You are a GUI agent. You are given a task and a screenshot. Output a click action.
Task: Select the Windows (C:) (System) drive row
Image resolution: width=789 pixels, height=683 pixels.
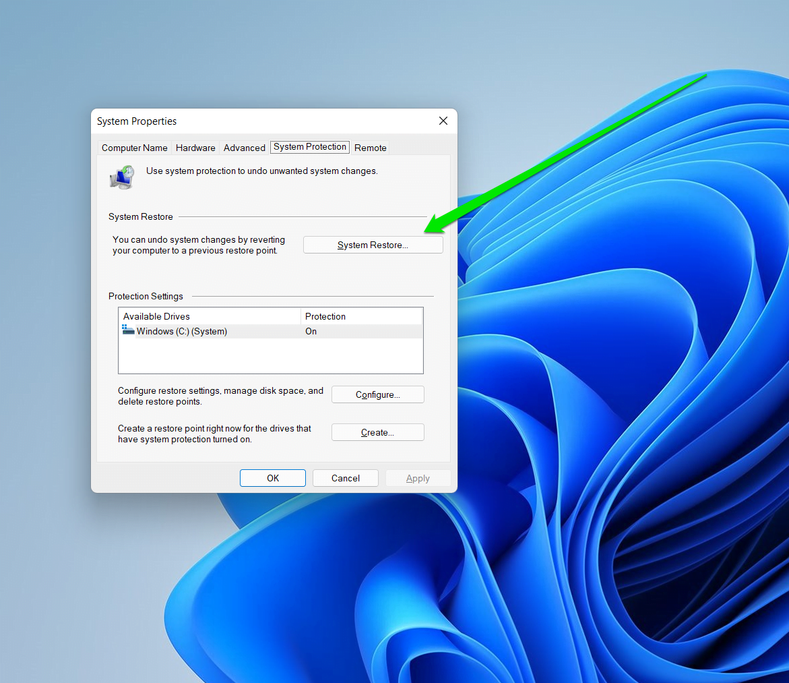[271, 332]
